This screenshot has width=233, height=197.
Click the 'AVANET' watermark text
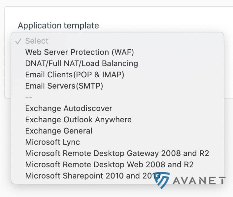pyautogui.click(x=199, y=181)
